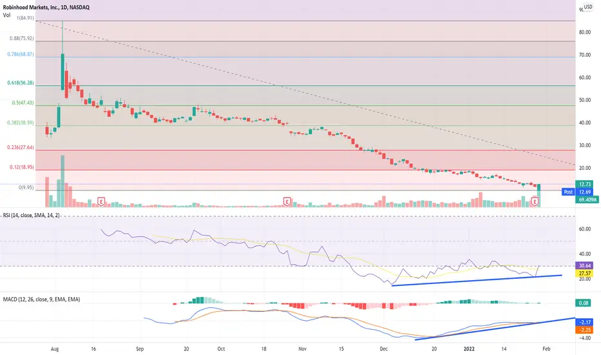
Task: Click the 12.69 post-market price tag
Action: coord(584,192)
